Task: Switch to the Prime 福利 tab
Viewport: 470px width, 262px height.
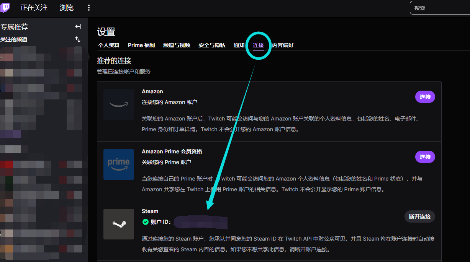Action: [141, 45]
